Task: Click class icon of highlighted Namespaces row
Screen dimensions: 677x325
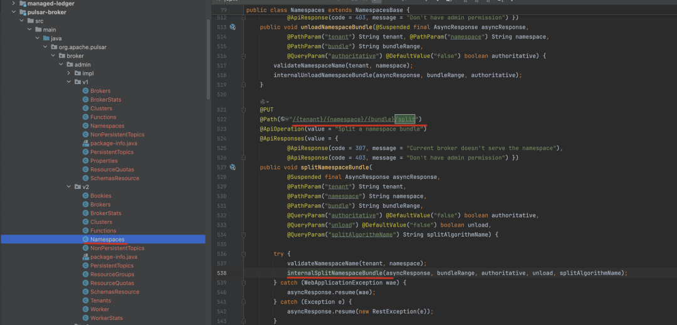Action: tap(85, 240)
